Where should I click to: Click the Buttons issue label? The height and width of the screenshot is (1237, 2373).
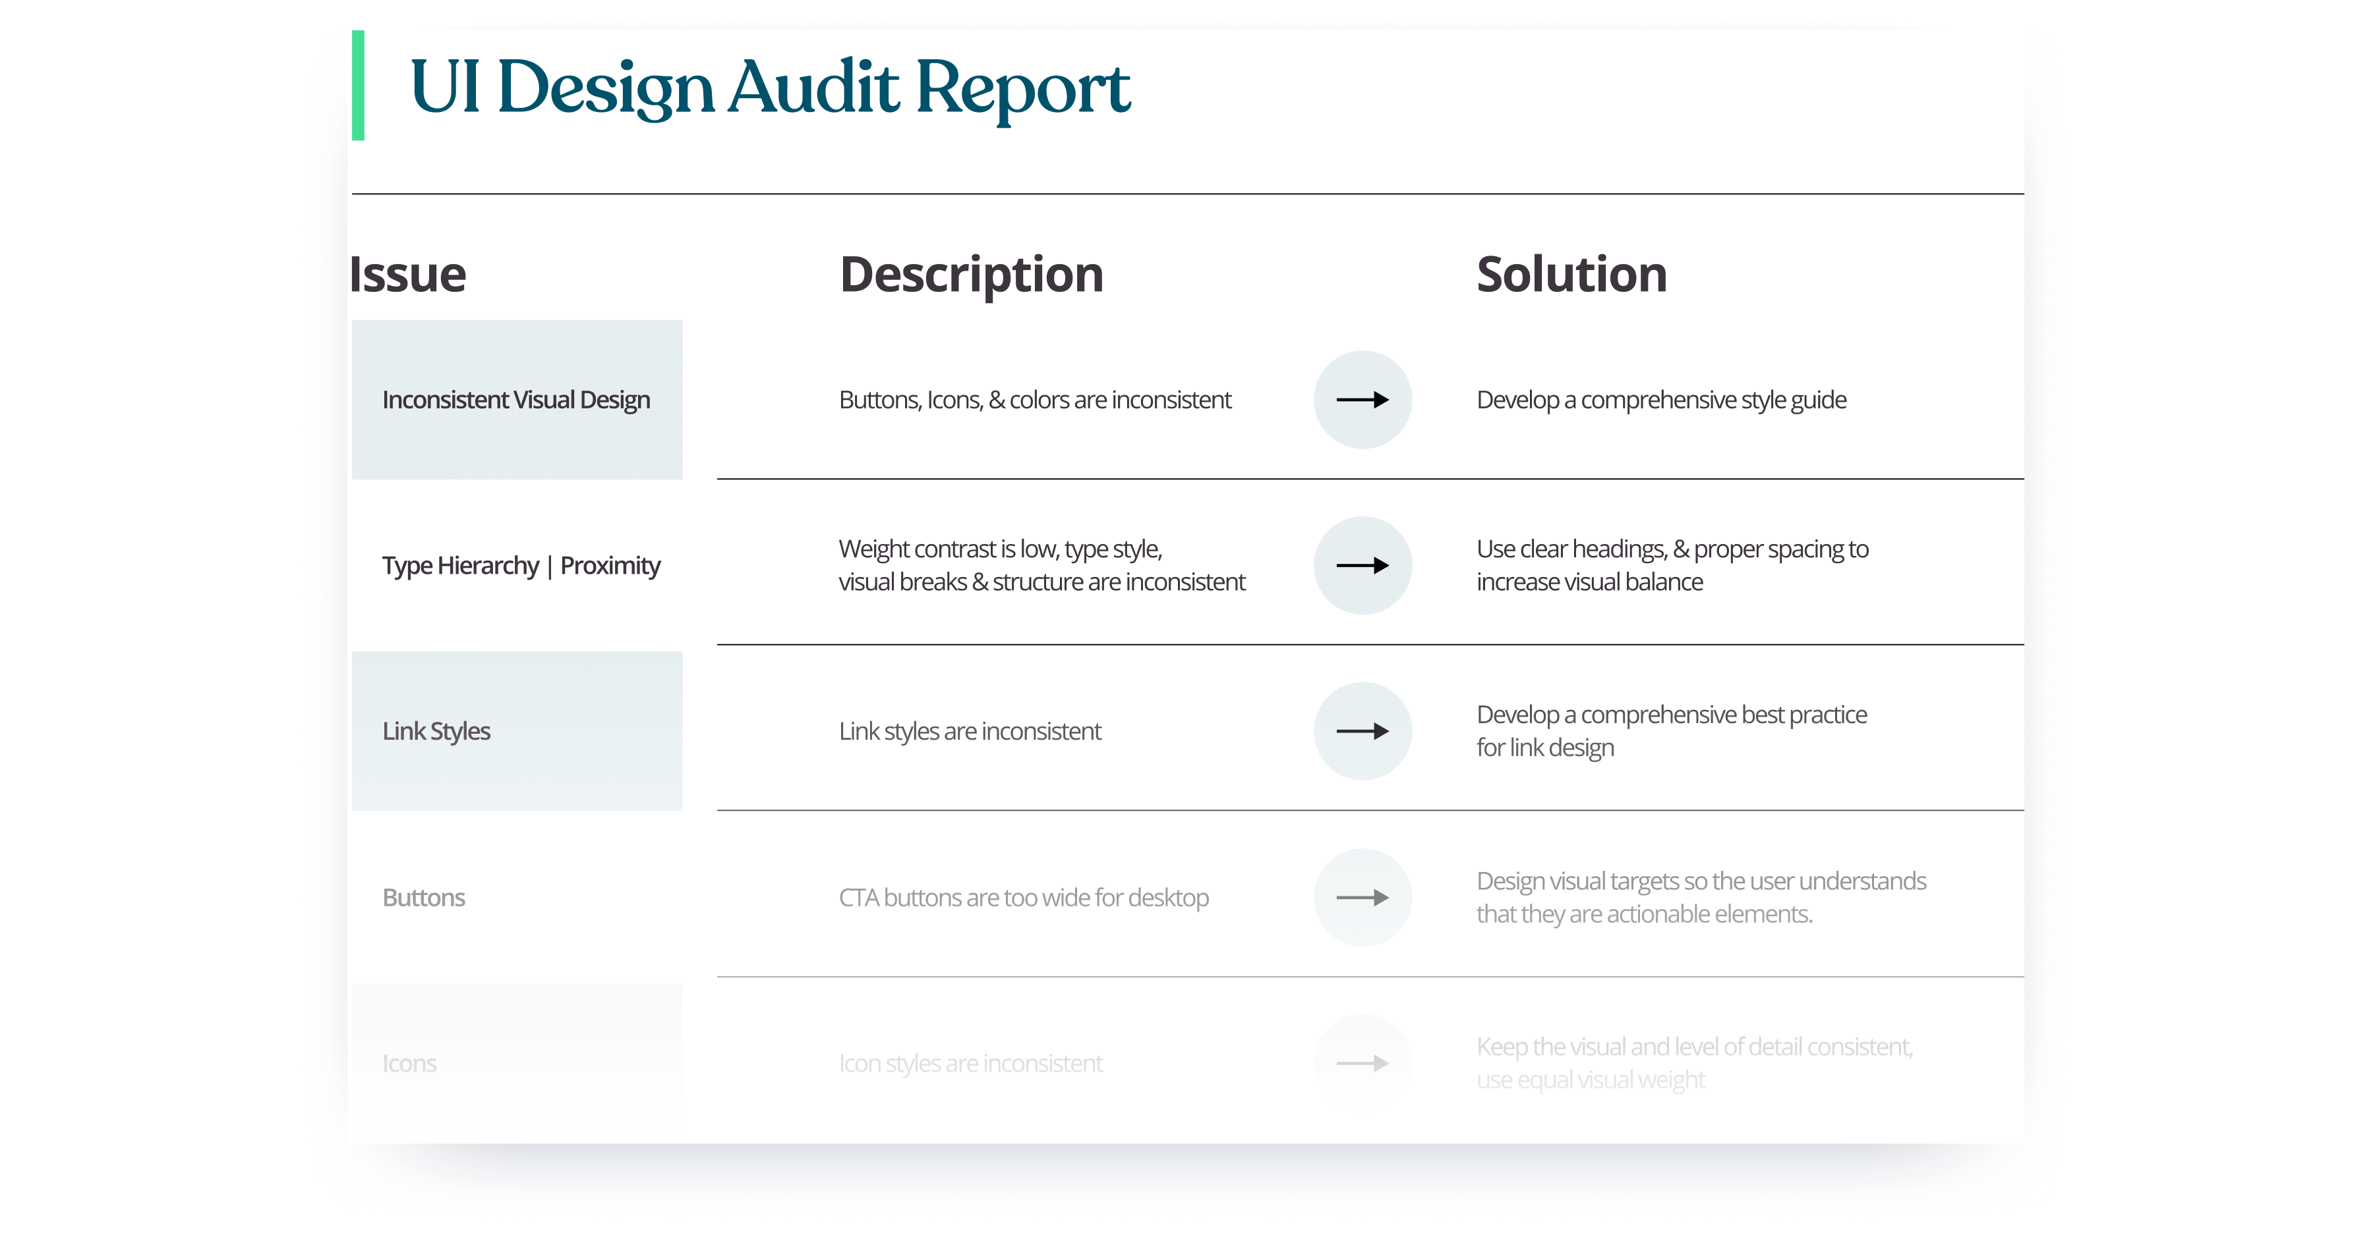click(x=424, y=897)
